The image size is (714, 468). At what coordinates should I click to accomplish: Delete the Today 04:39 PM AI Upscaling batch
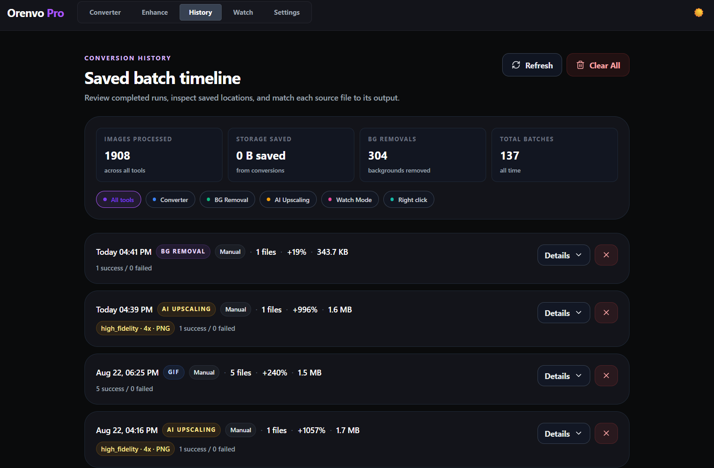pos(606,312)
